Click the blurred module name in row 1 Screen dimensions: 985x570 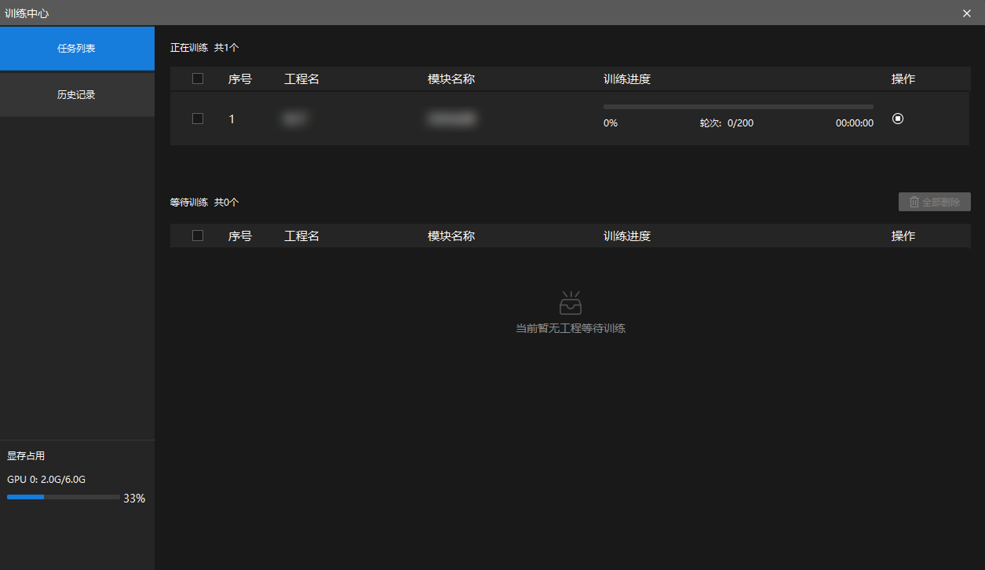click(452, 119)
